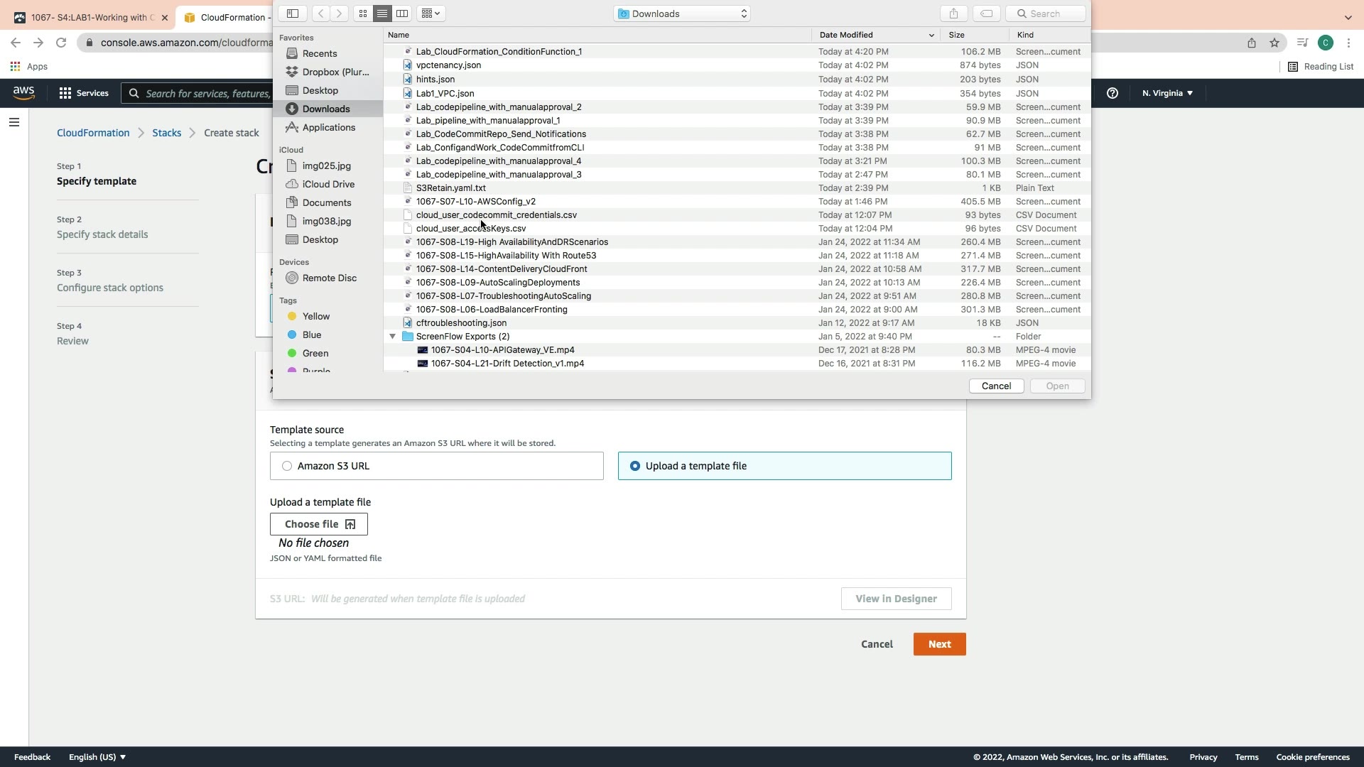Click the AWS help question mark icon
This screenshot has height=767, width=1364.
[1113, 93]
